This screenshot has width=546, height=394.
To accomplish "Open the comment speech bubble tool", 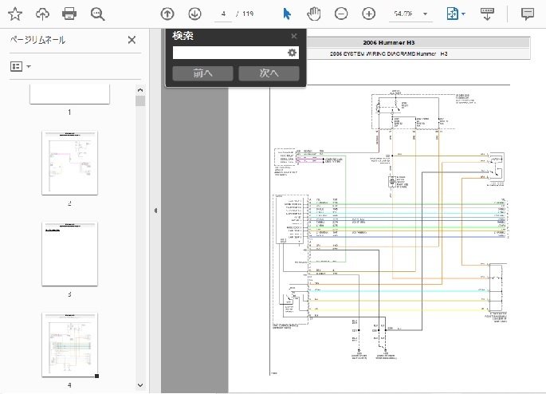I will point(528,14).
